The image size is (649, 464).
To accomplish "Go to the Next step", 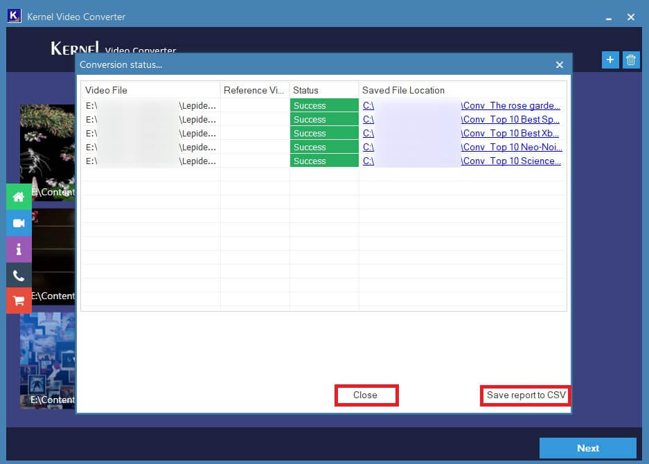I will 588,448.
